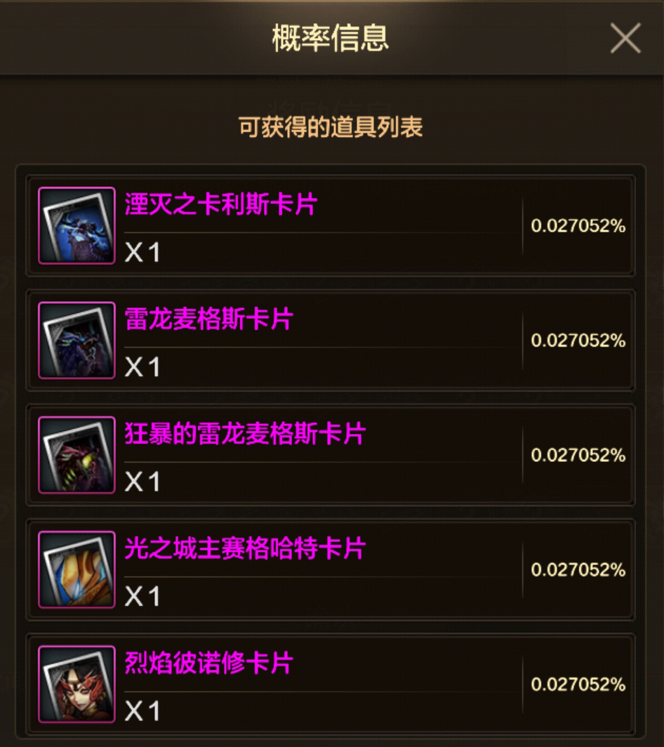Select the 雷龙麦格斯卡片 item name

point(208,319)
